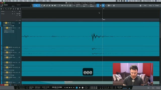Screen dimensions: 161x90
Task: Open Snare Top input dropdown
Action: (x=8, y=65)
